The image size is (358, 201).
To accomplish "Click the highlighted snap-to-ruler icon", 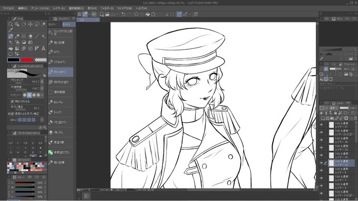I will pyautogui.click(x=180, y=14).
